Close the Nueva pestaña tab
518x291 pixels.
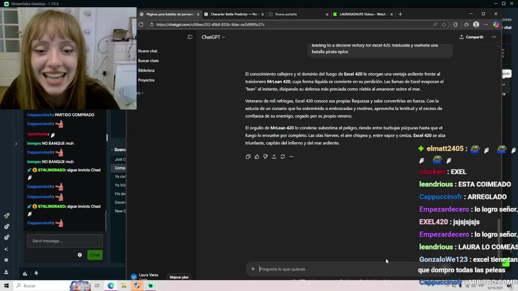pyautogui.click(x=327, y=14)
